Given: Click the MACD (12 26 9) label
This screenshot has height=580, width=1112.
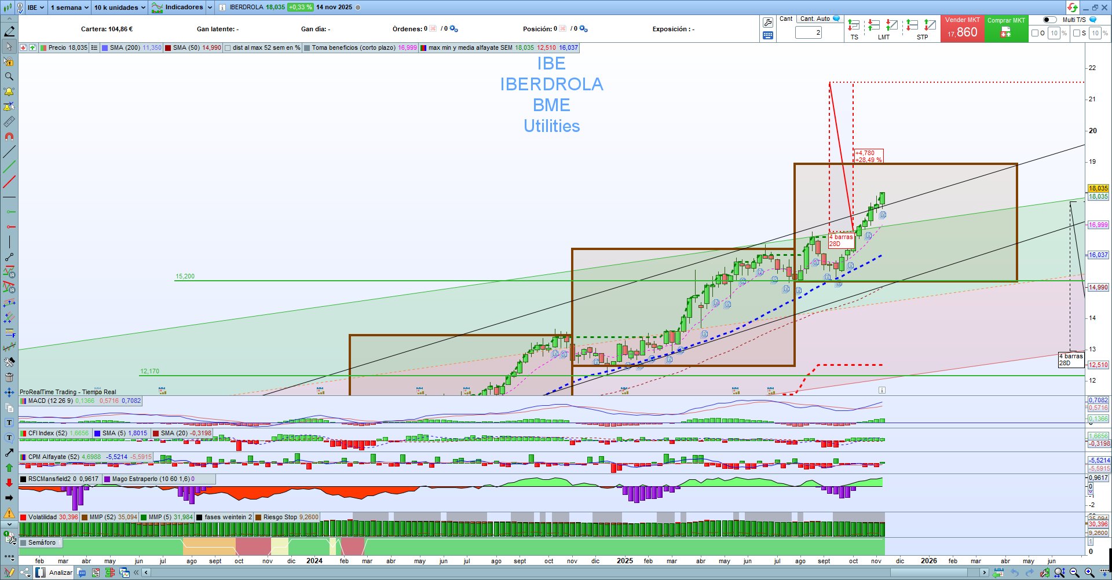Looking at the screenshot, I should (x=51, y=401).
